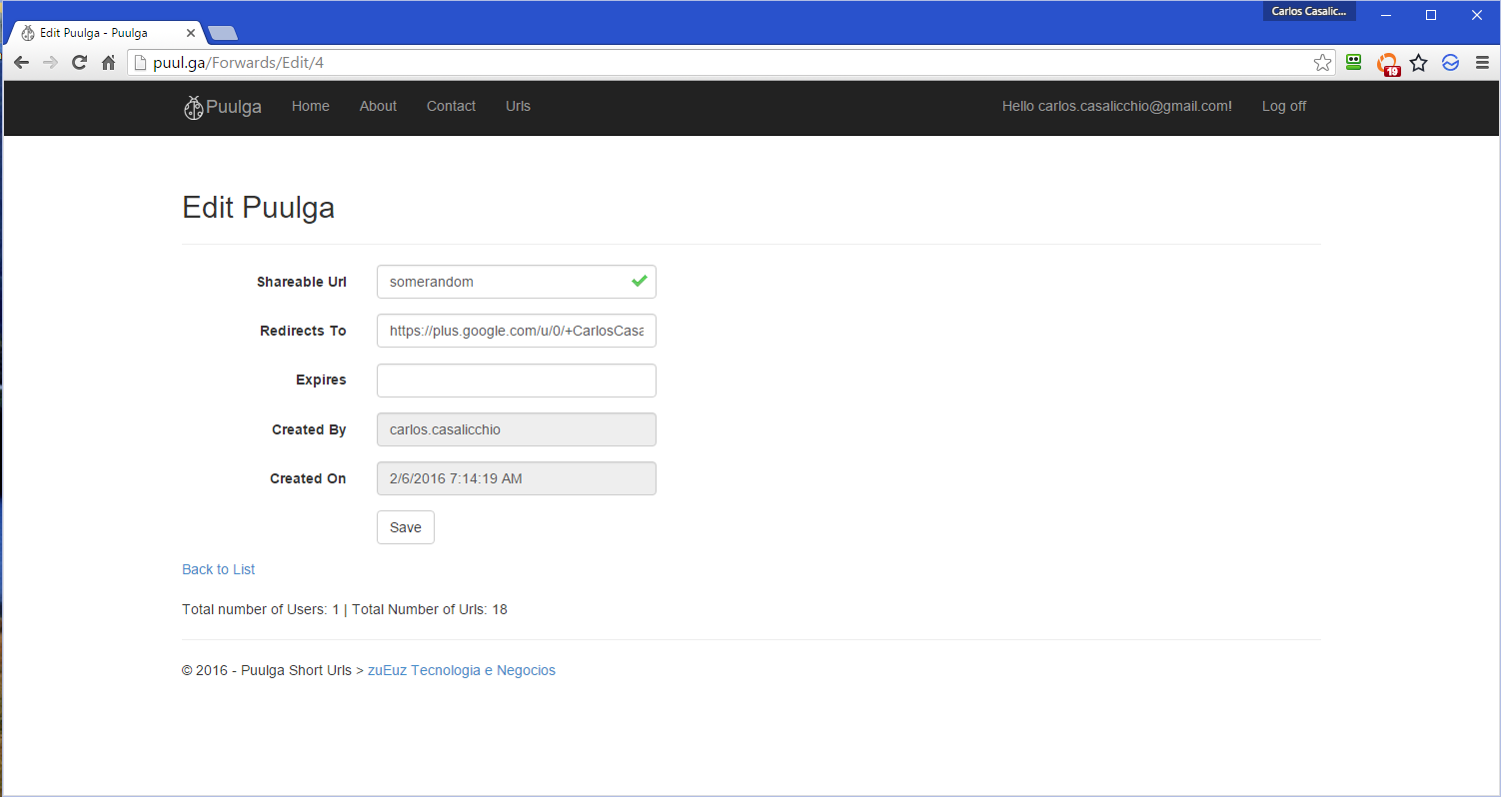Screen dimensions: 1501x797
Task: Open the Home nav item
Action: [310, 106]
